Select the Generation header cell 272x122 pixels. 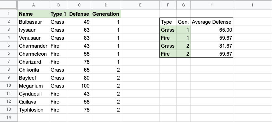(x=106, y=14)
